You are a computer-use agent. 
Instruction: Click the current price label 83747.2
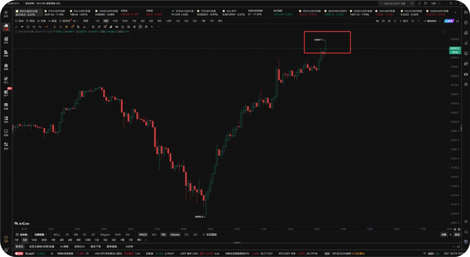click(455, 48)
